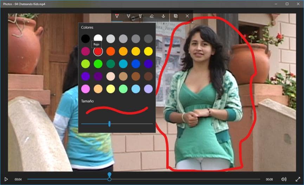Click the 'Tamaño' label
Screen dimensions: 304x185
point(87,101)
